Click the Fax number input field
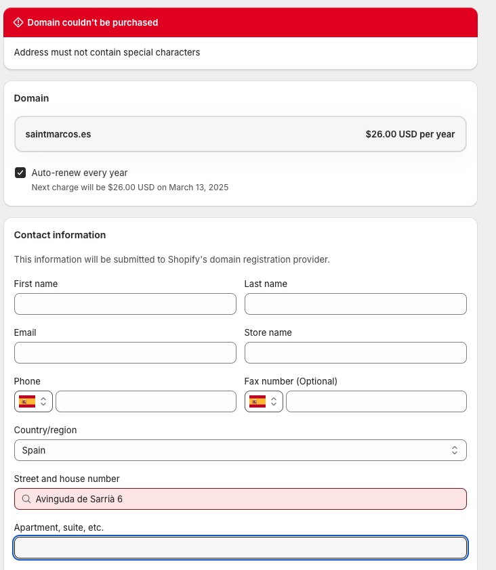 tap(376, 401)
